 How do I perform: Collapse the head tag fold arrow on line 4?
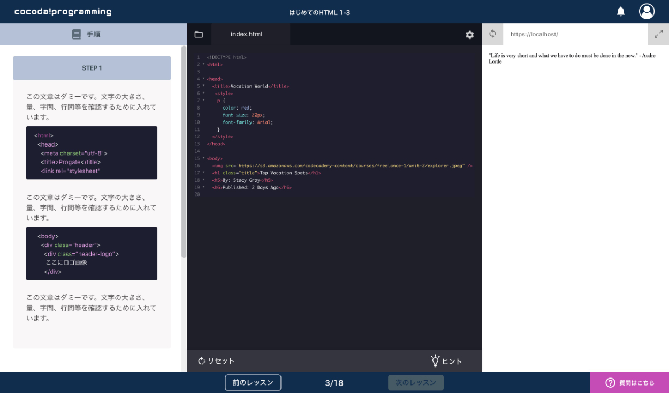tap(203, 79)
